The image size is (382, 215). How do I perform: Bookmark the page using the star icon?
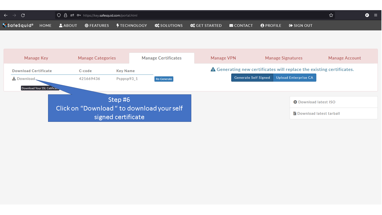(331, 15)
